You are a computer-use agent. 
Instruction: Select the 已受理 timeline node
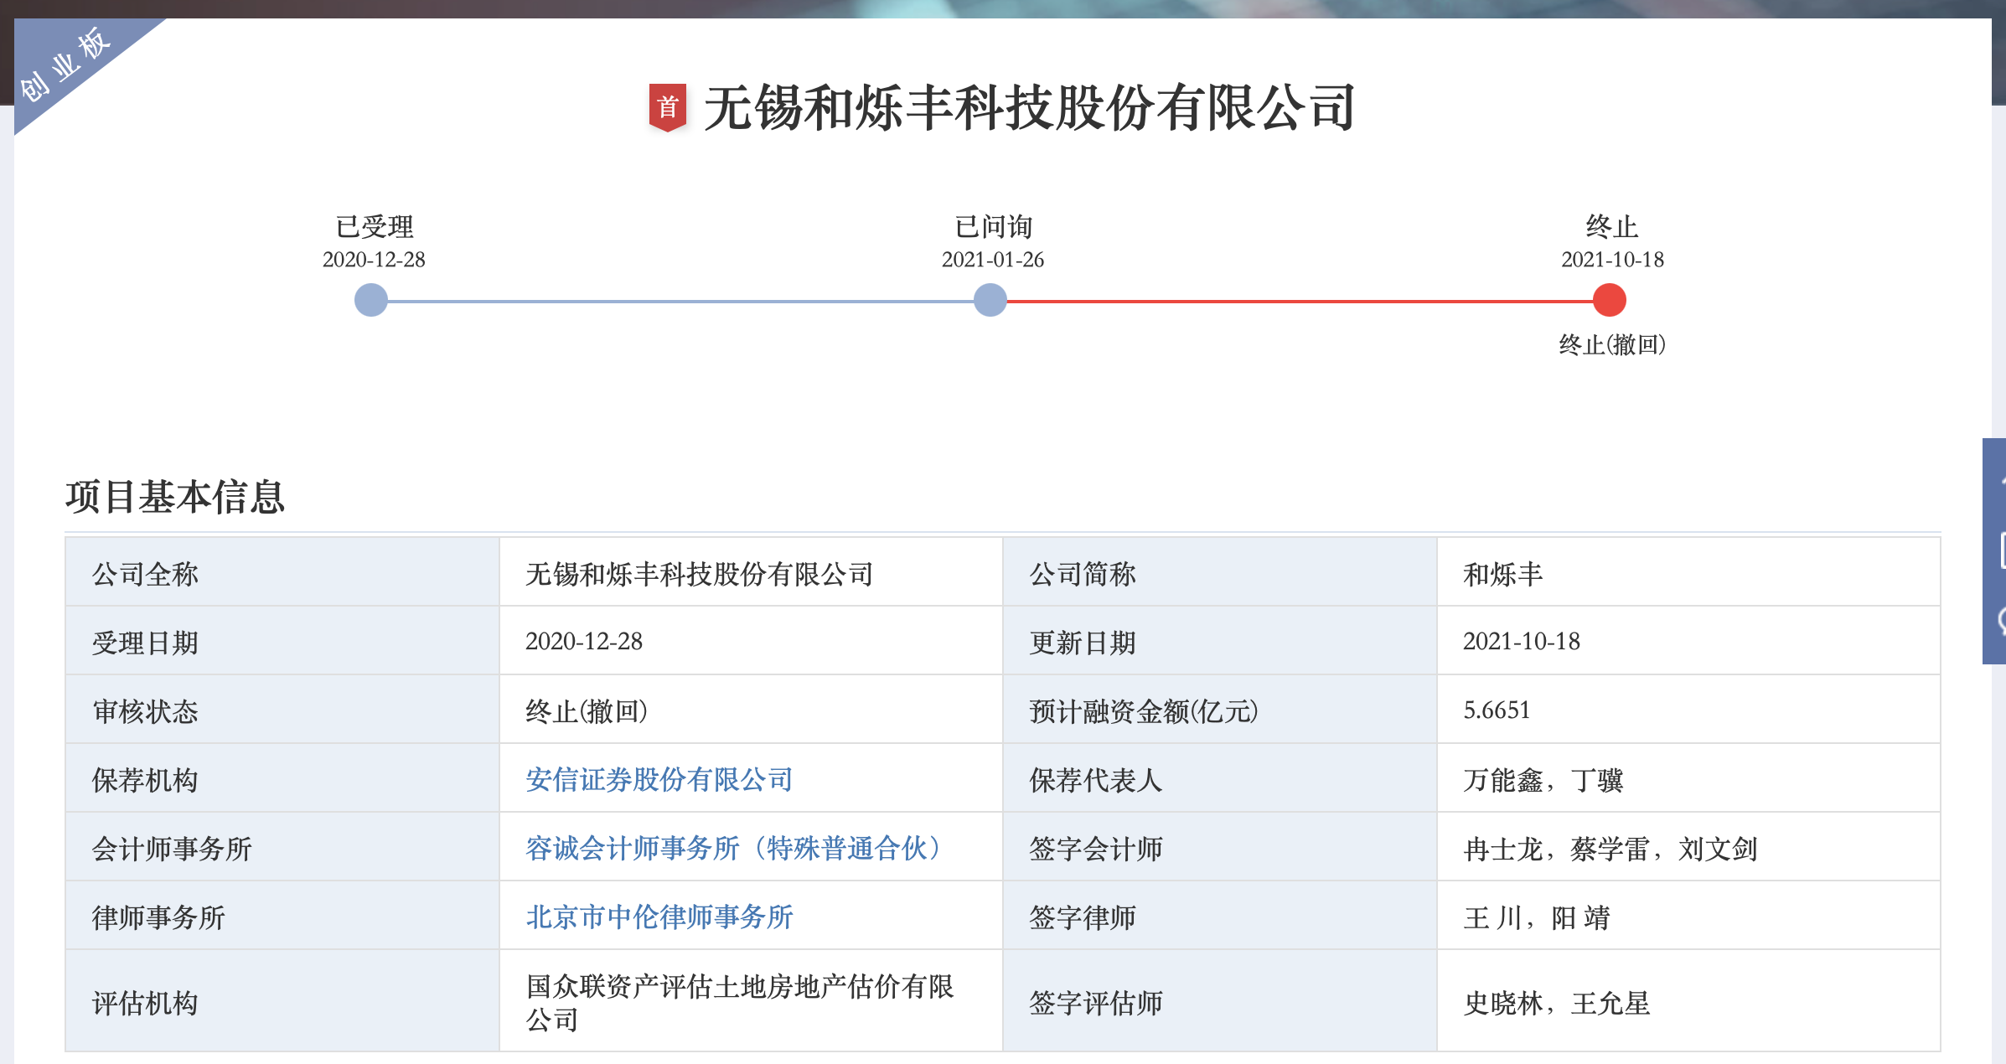370,300
